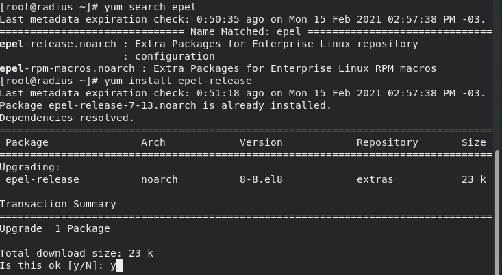Viewport: 502px width, 275px height.
Task: Click the extras repository value
Action: coord(375,179)
